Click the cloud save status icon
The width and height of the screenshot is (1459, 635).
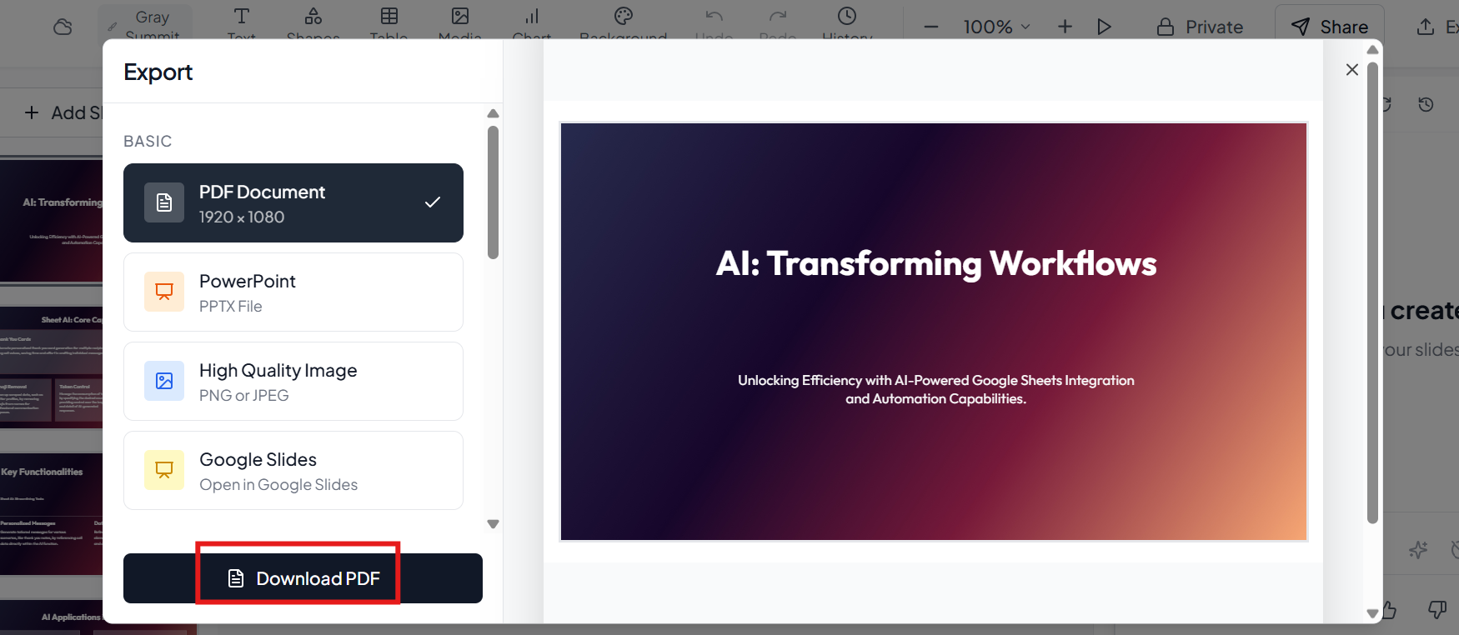(63, 27)
